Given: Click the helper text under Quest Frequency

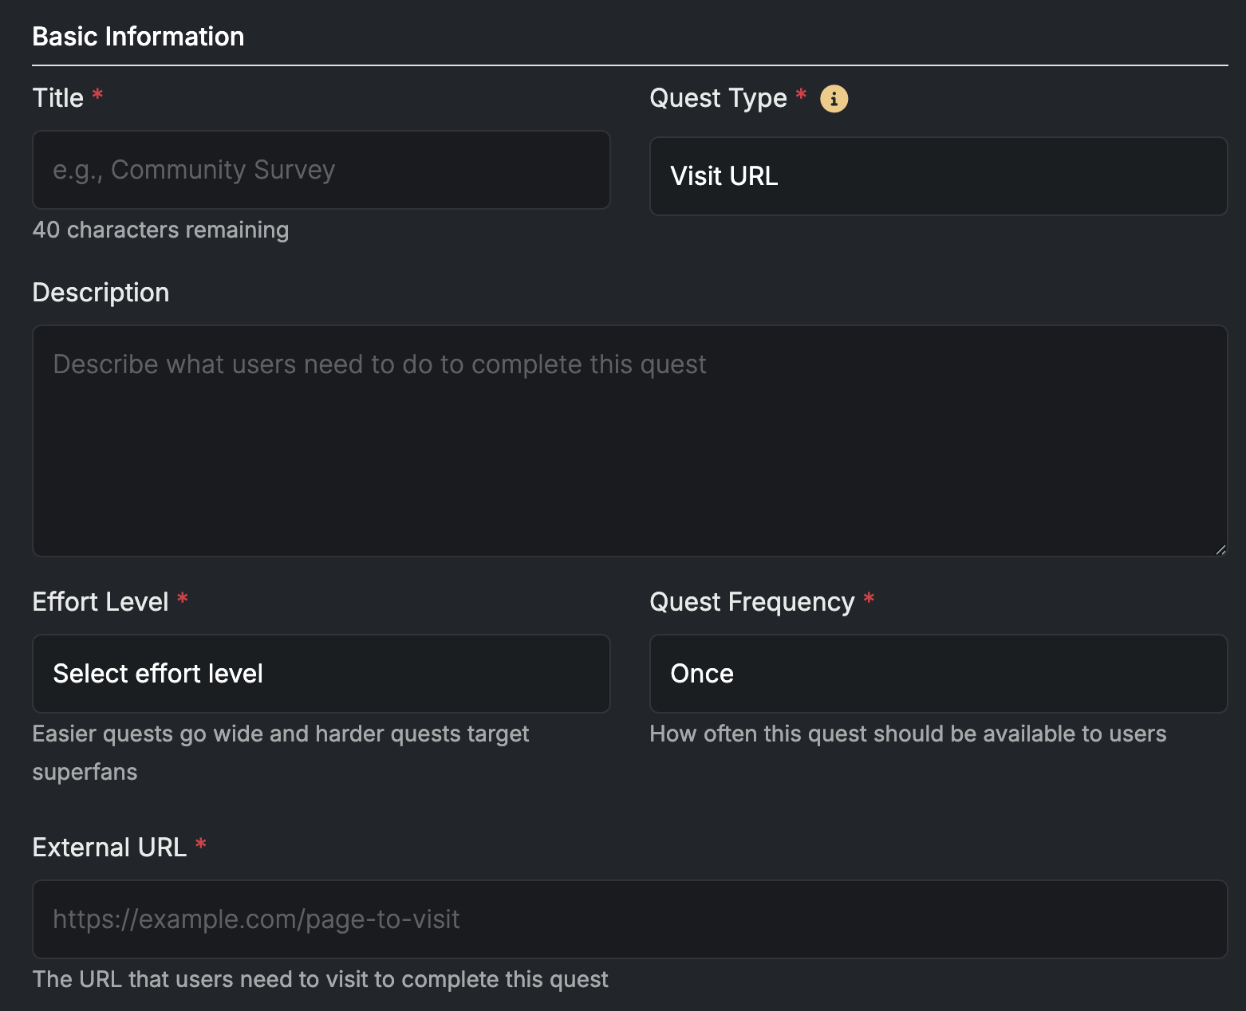Looking at the screenshot, I should pos(907,734).
